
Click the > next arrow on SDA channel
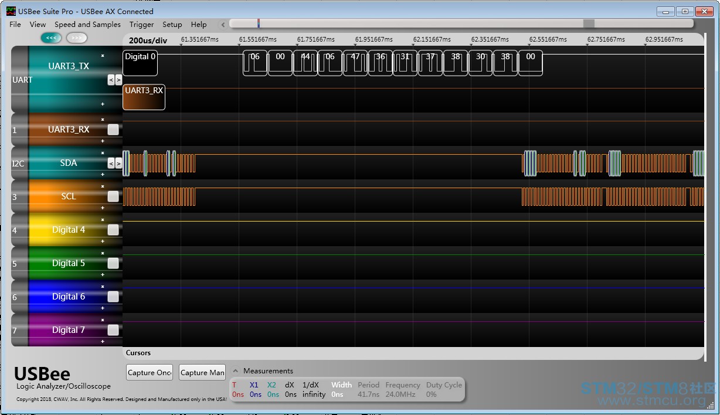[x=118, y=164]
